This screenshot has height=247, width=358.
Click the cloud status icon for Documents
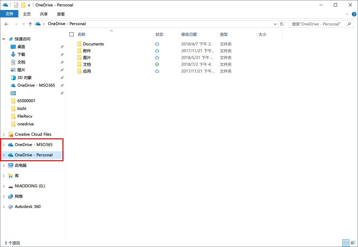pos(157,44)
